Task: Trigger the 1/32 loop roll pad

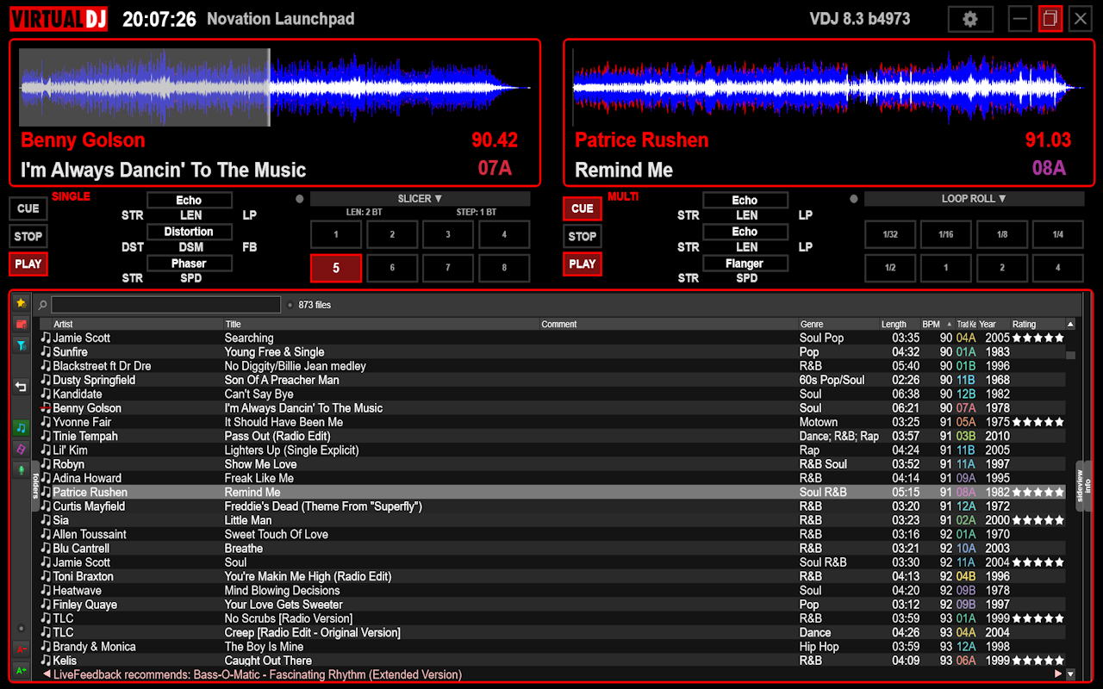Action: point(889,234)
